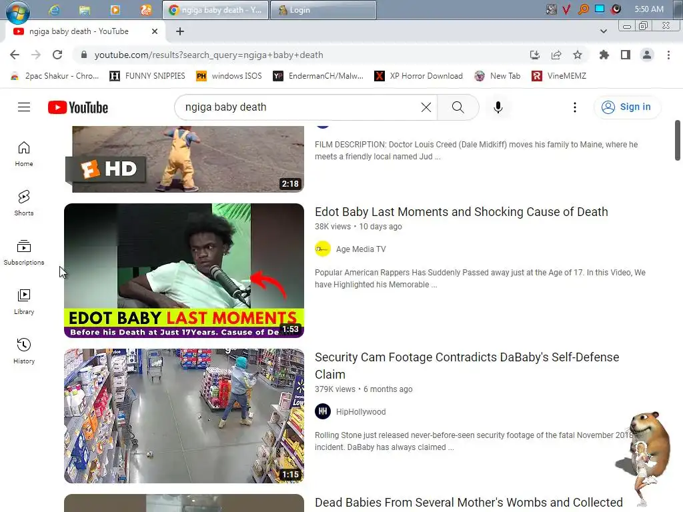Play the Walmart security cam thumbnail
The height and width of the screenshot is (512, 683).
click(184, 416)
